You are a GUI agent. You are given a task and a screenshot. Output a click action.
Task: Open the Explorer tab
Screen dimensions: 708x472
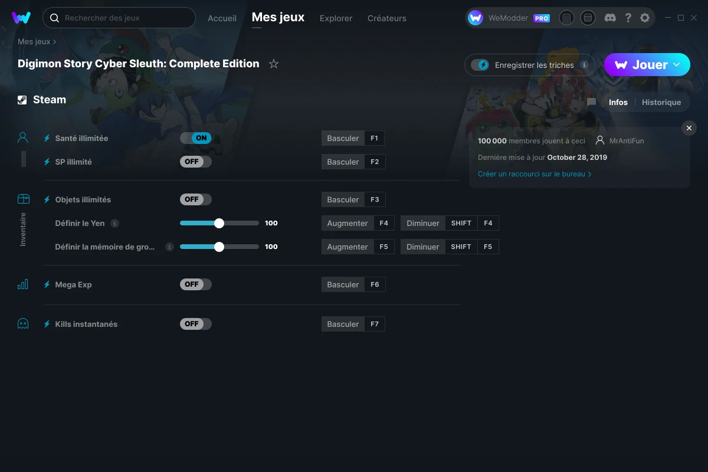336,18
